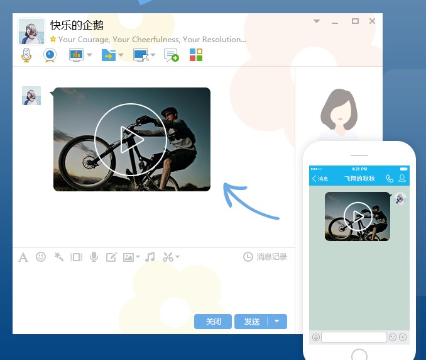This screenshot has width=426, height=360.
Task: Click the magic wand expression icon
Action: [58, 257]
